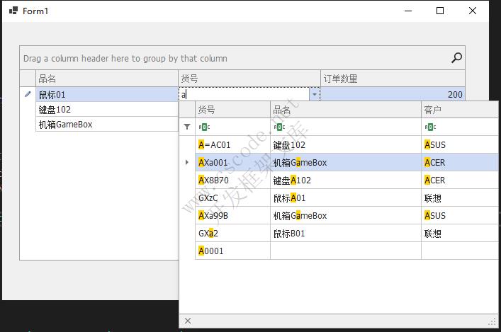501x332 pixels.
Task: Click 键盘A102 in popup list
Action: pos(346,180)
